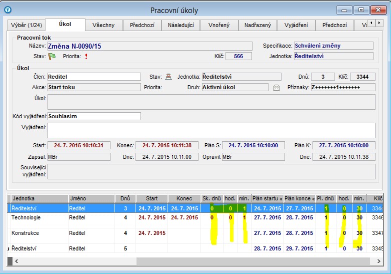The image size is (391, 274).
Task: Click the Zapsal field MBr
Action: tap(79, 157)
